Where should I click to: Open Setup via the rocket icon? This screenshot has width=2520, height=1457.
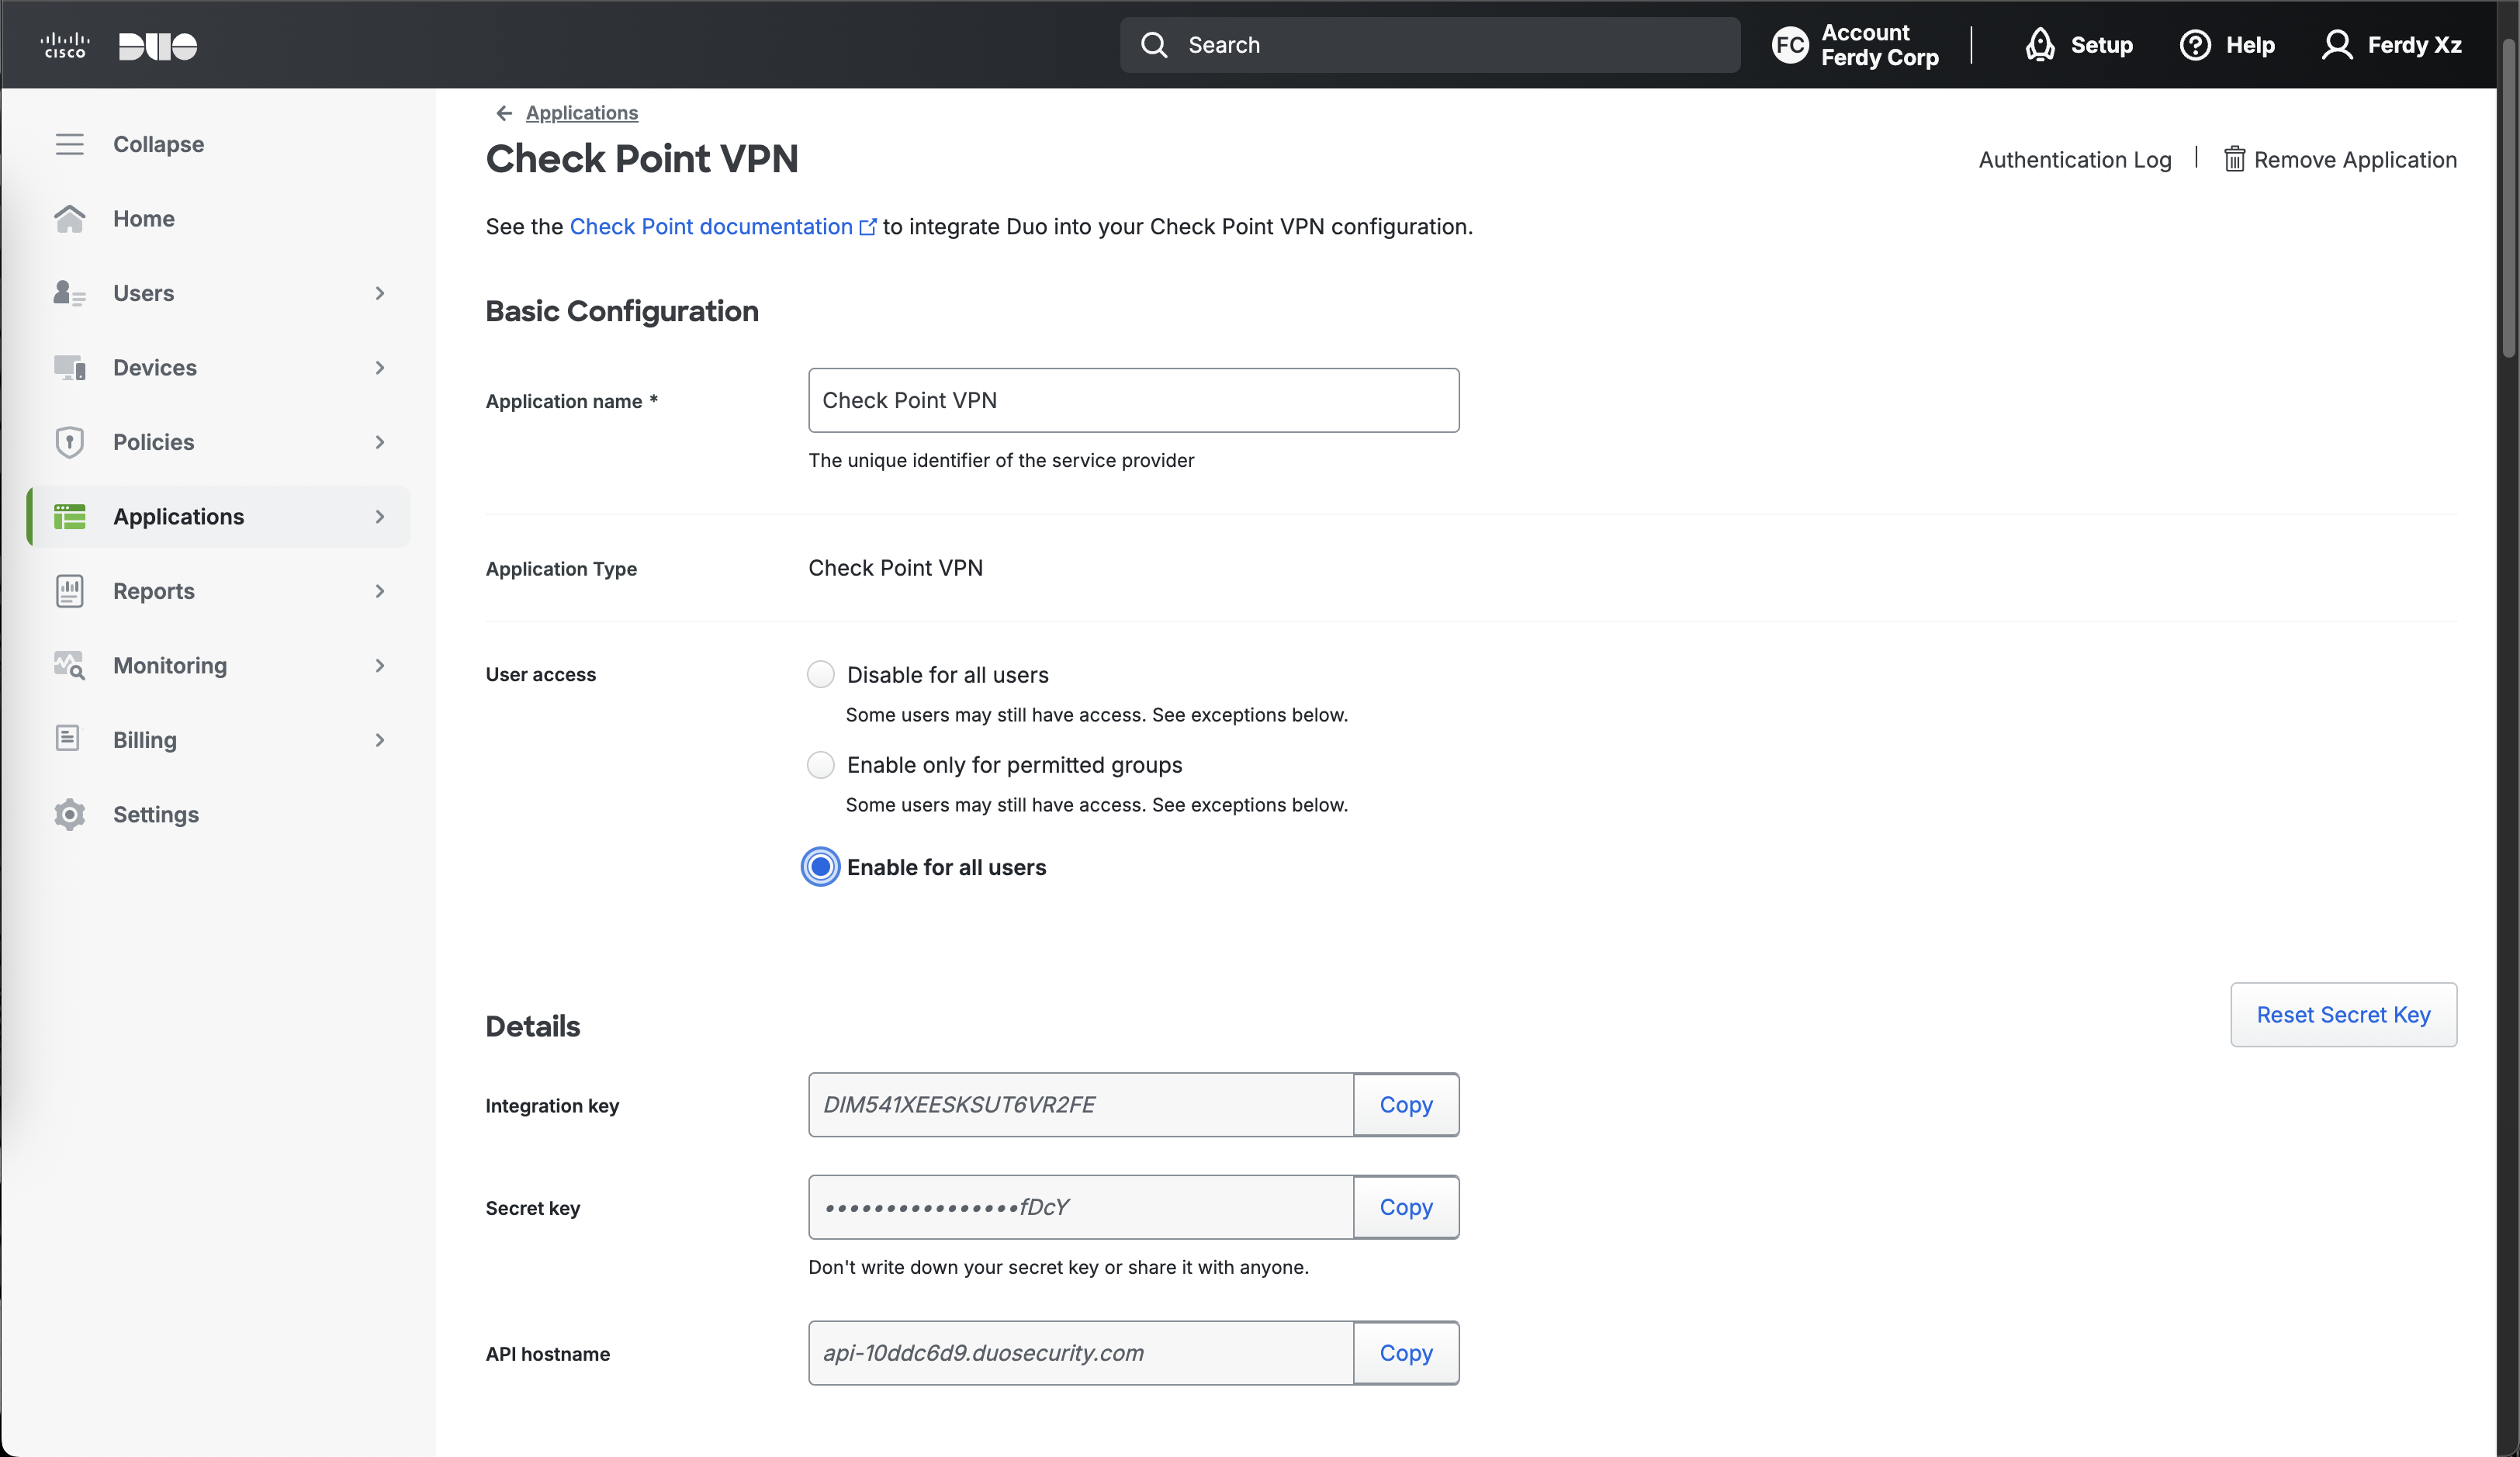2039,45
